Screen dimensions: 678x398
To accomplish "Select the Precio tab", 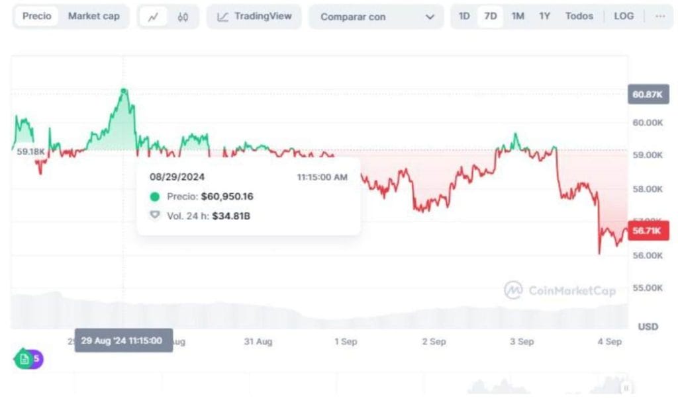I will point(37,17).
